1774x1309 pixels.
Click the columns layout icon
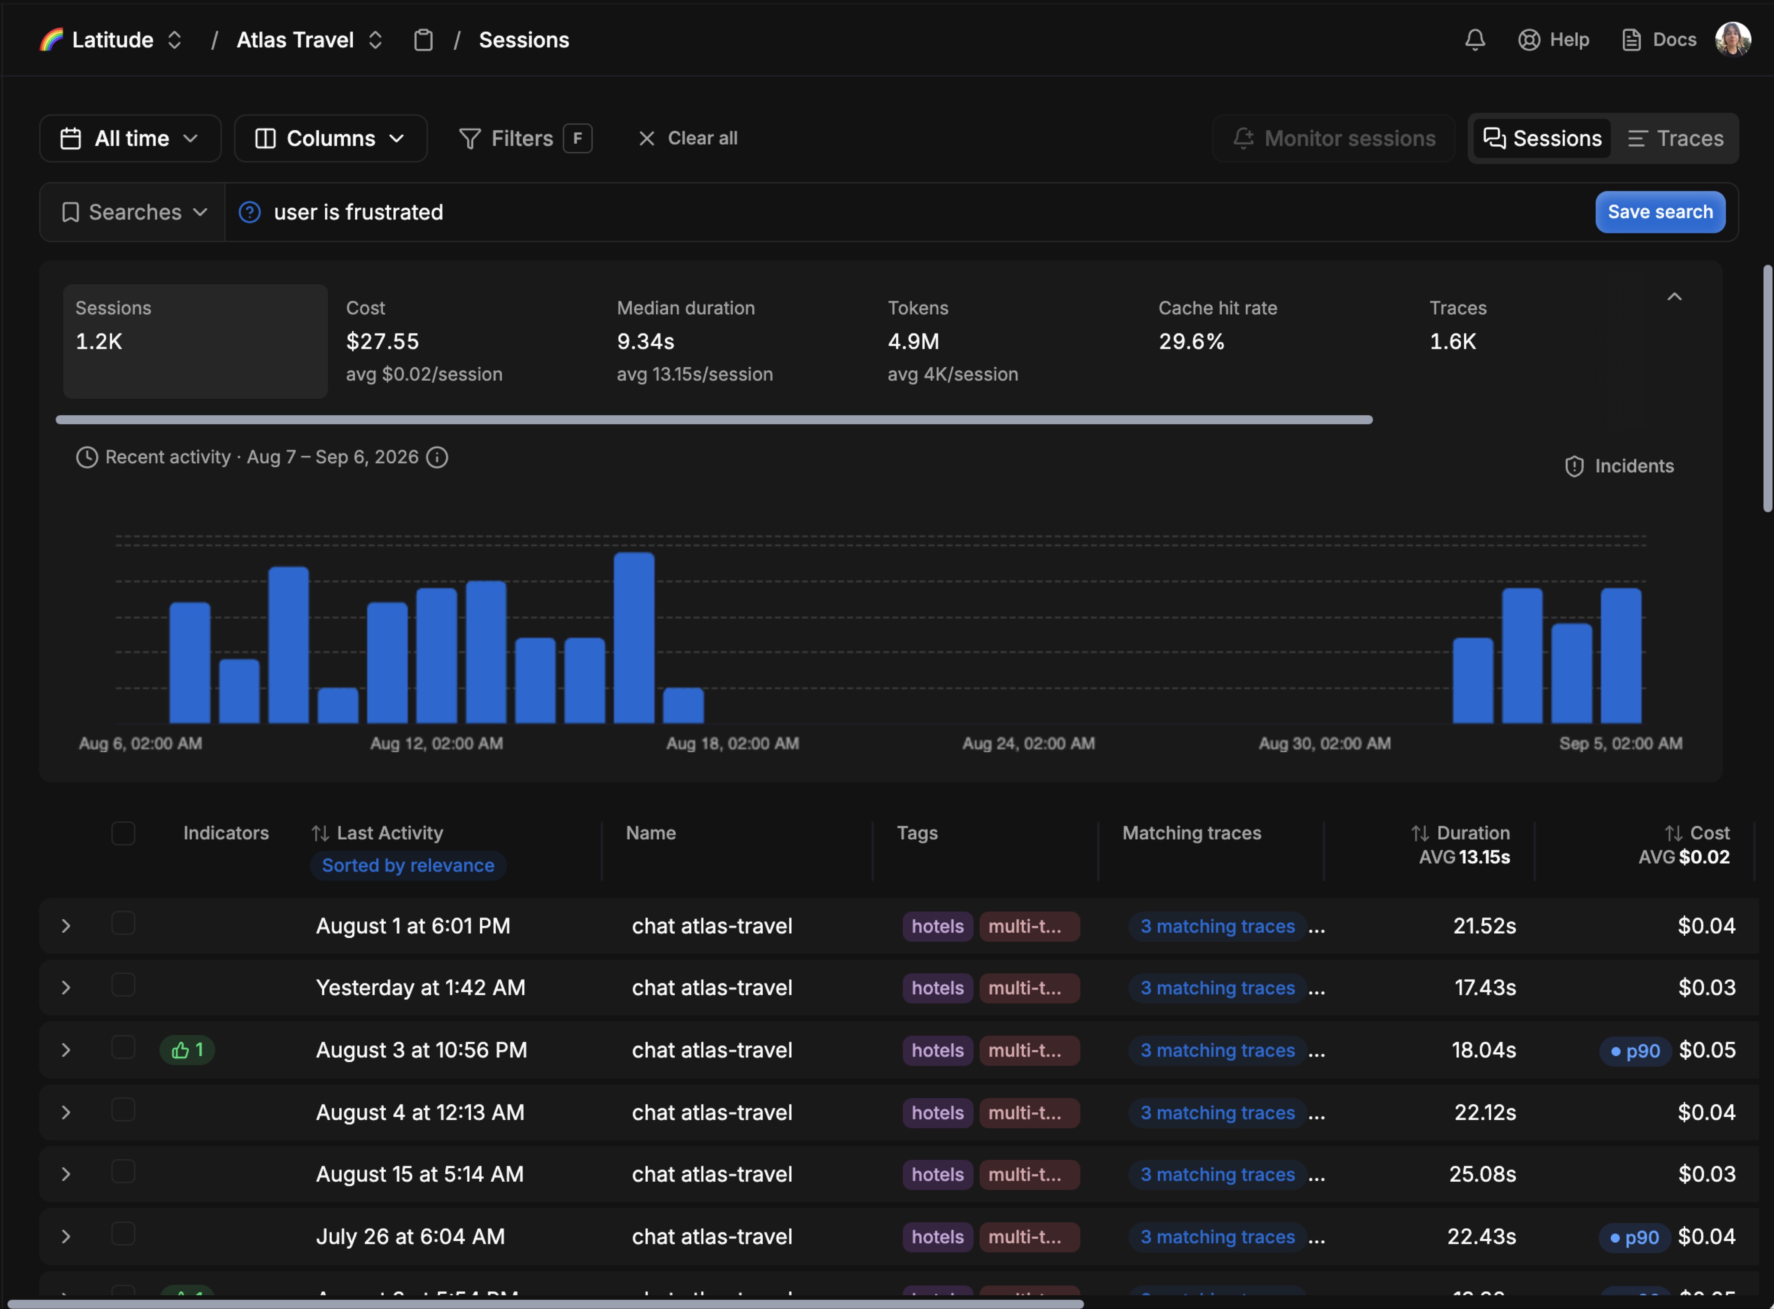265,139
